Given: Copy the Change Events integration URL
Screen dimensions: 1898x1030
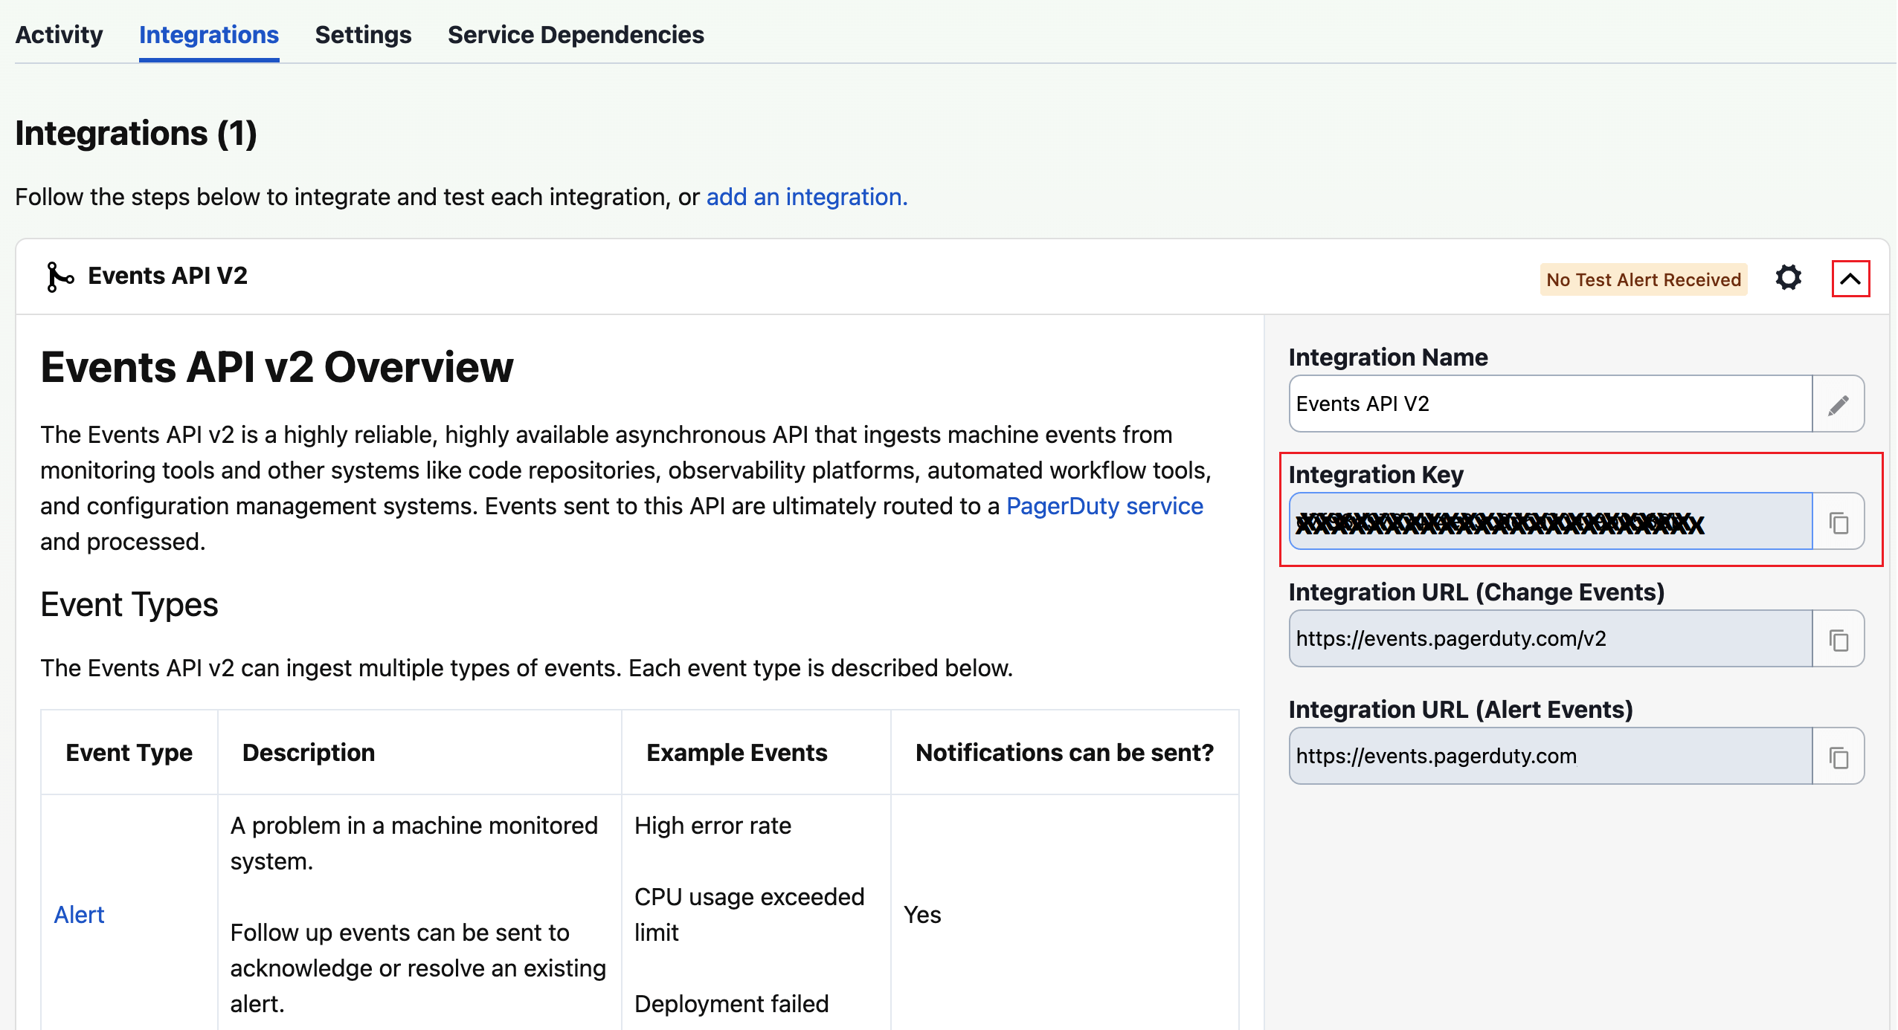Looking at the screenshot, I should click(1840, 638).
